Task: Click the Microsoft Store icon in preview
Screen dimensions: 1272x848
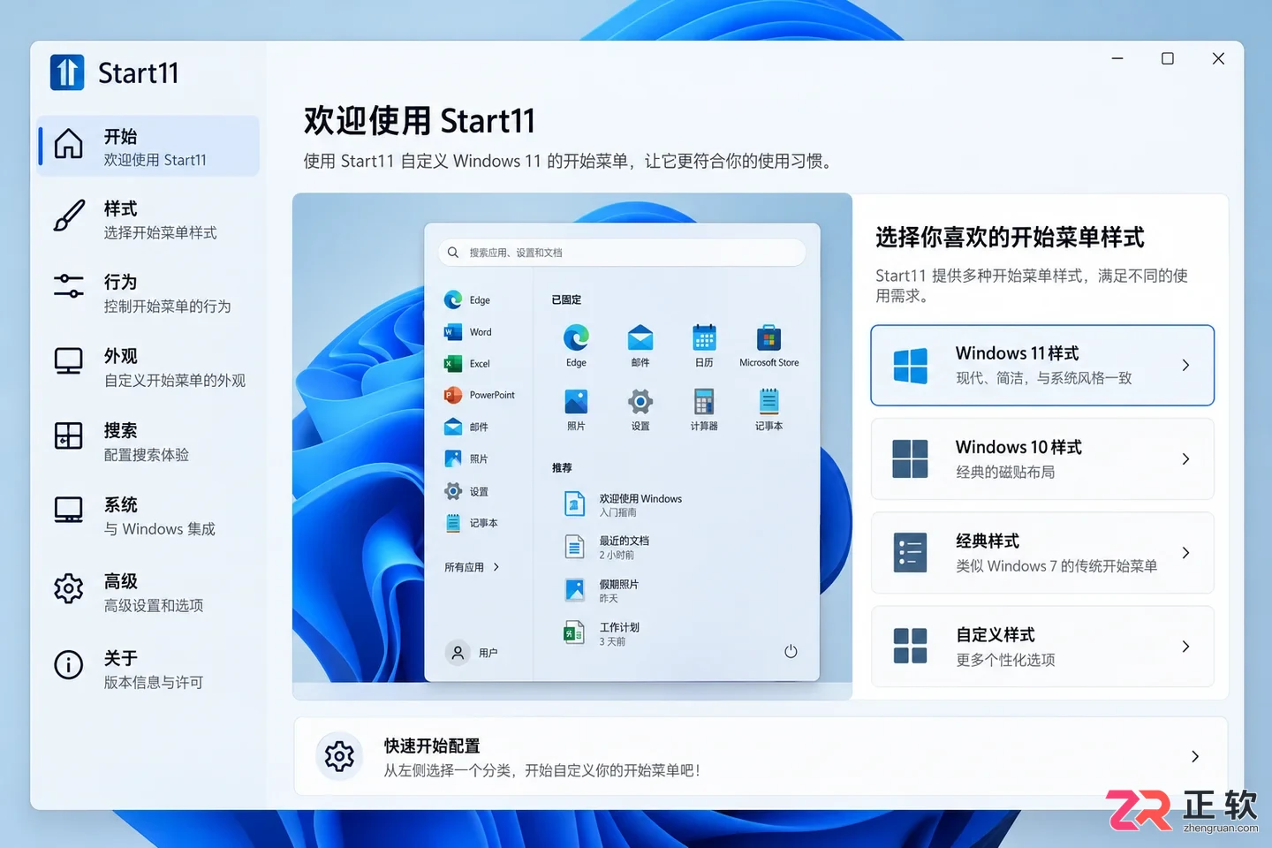Action: [x=768, y=337]
